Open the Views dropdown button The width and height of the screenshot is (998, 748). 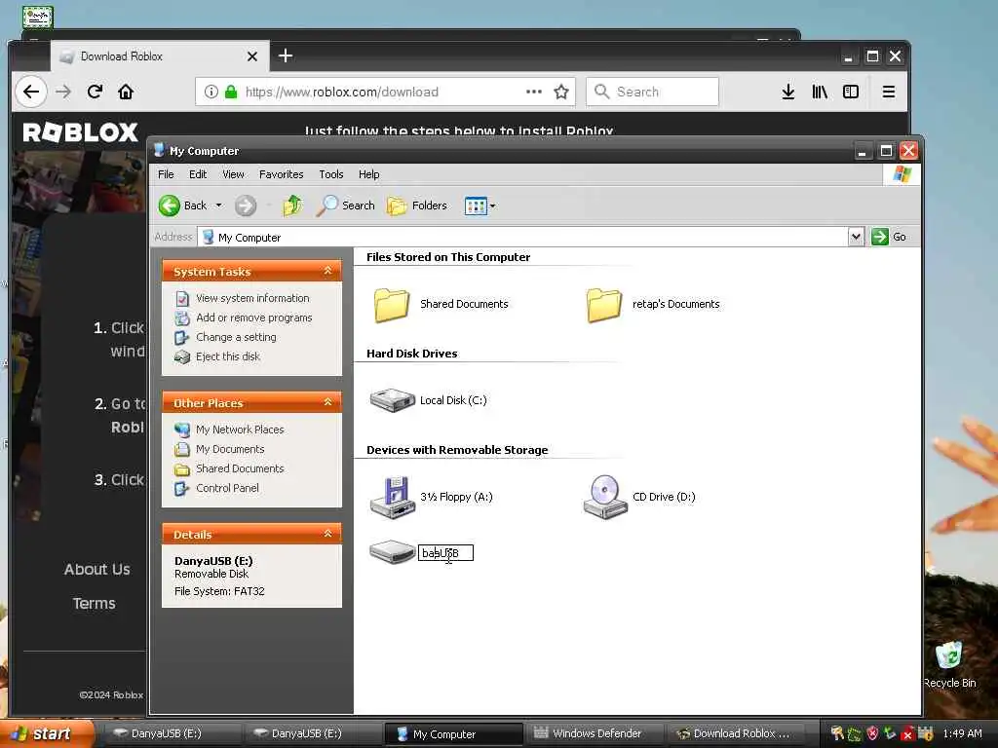pyautogui.click(x=480, y=206)
